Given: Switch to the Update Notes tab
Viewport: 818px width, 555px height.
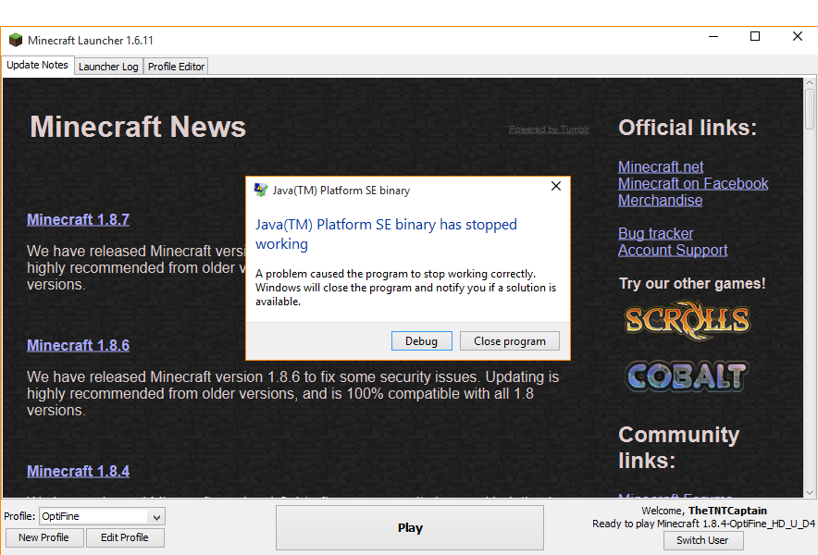Looking at the screenshot, I should (38, 65).
